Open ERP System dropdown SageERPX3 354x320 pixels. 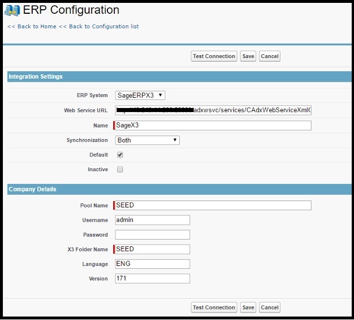tap(140, 95)
